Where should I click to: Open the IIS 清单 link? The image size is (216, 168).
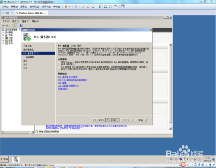pyautogui.click(x=62, y=83)
